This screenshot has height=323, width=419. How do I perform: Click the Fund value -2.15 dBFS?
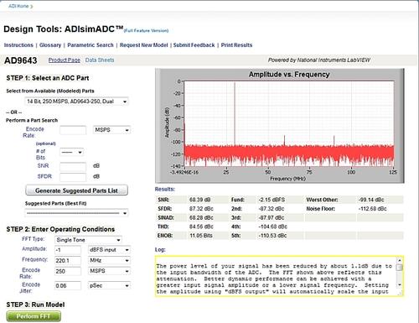(x=272, y=200)
